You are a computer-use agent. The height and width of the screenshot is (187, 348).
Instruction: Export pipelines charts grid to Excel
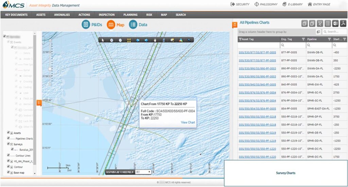tap(336, 23)
